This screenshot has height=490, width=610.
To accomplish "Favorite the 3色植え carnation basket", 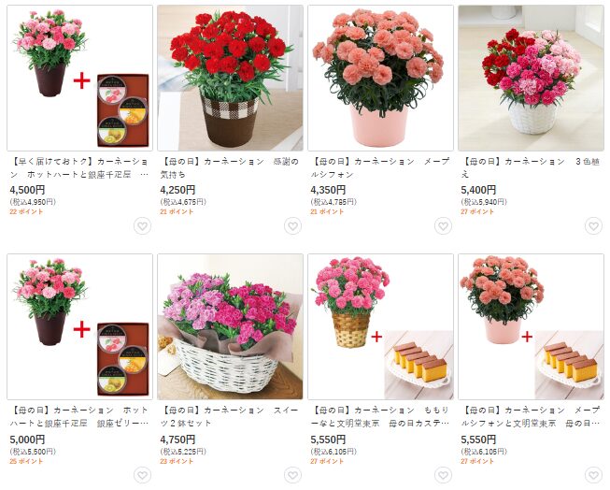I will pos(593,226).
